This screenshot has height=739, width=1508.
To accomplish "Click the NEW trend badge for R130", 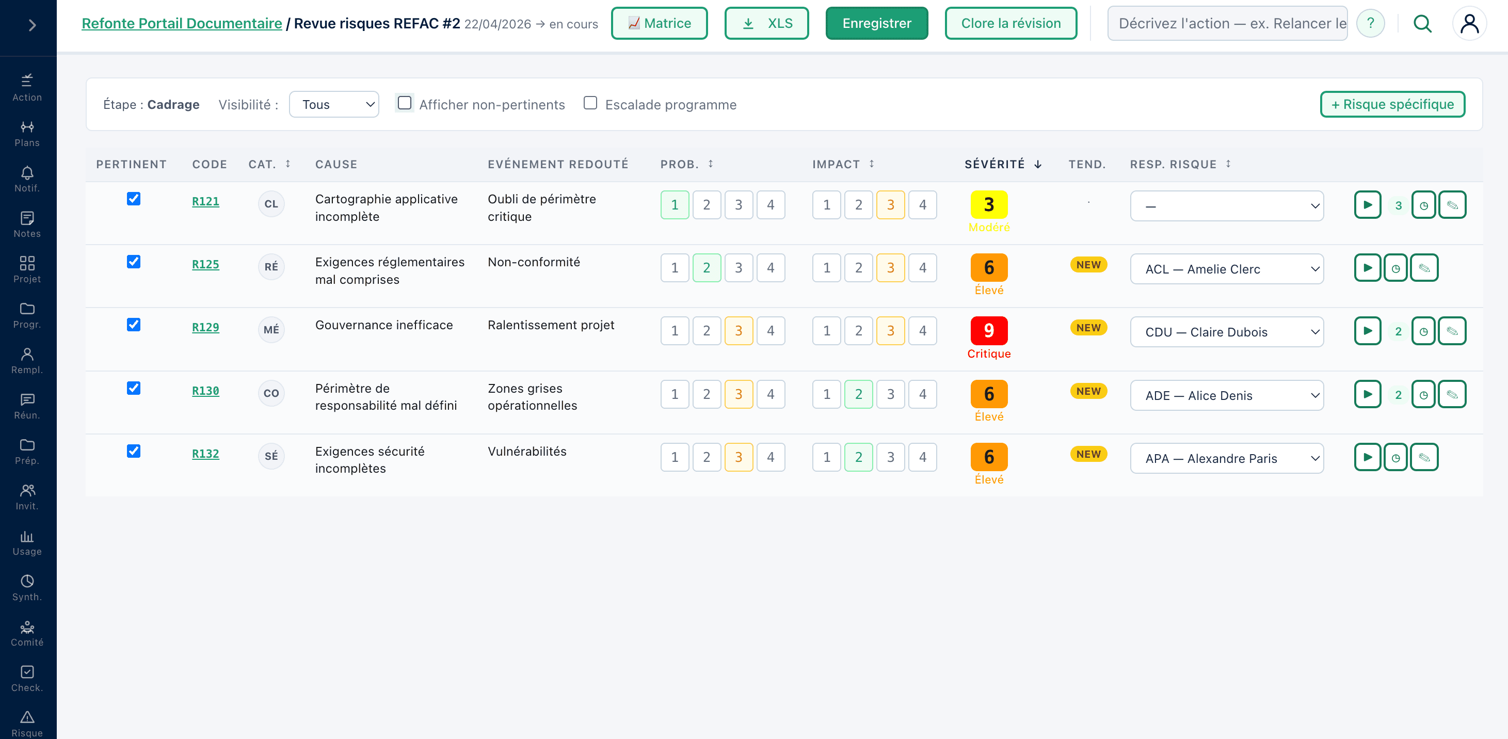I will click(1088, 391).
